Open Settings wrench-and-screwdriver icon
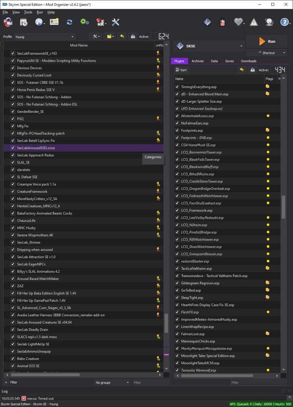Viewport: 293px width, 407px height. click(115, 22)
